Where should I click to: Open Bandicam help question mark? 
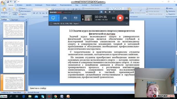coord(114,12)
